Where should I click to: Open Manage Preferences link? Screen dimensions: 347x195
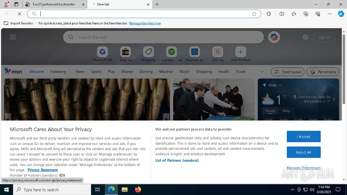304,168
